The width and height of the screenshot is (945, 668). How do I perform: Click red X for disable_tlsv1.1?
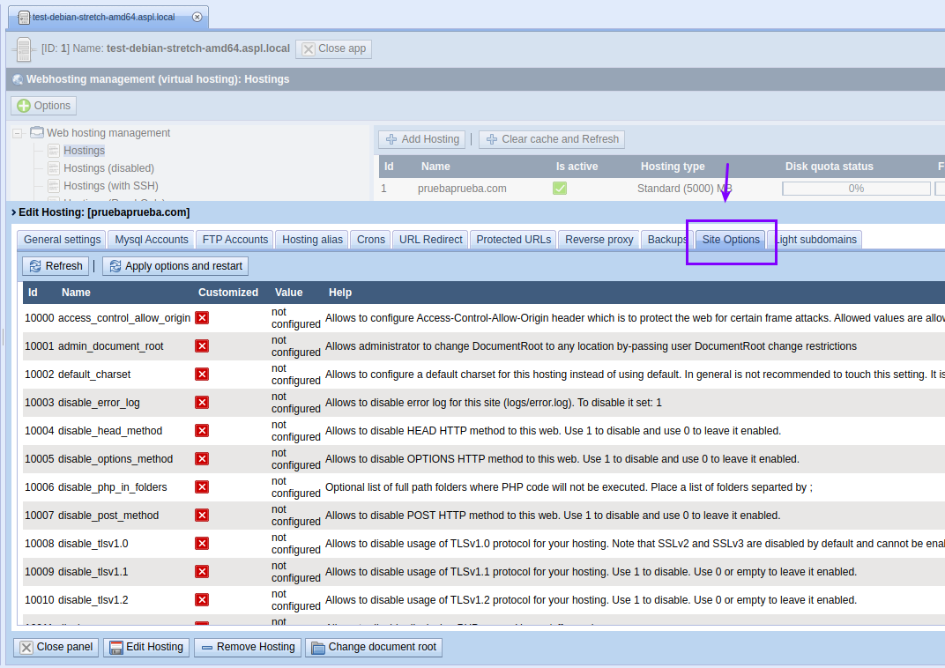(202, 572)
